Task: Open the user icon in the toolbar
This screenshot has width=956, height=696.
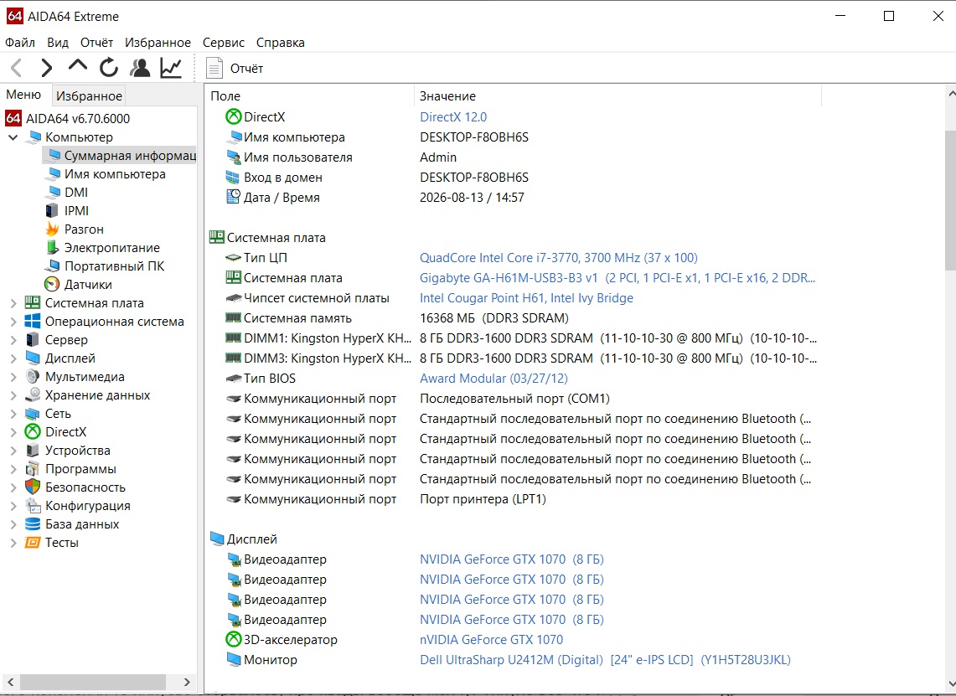Action: point(140,68)
